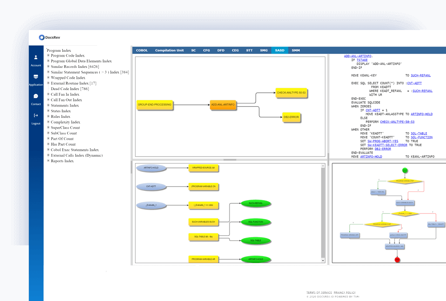Click the Contact chat icon
Image resolution: width=446 pixels, height=301 pixels.
tap(36, 96)
